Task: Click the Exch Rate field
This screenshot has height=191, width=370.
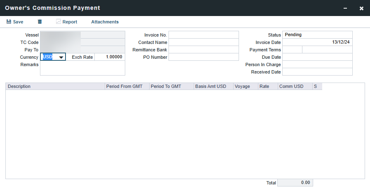Action: pyautogui.click(x=110, y=57)
